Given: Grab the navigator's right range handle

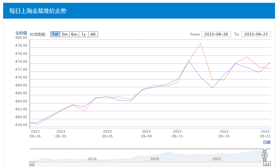Looking at the screenshot, I should (x=266, y=155).
